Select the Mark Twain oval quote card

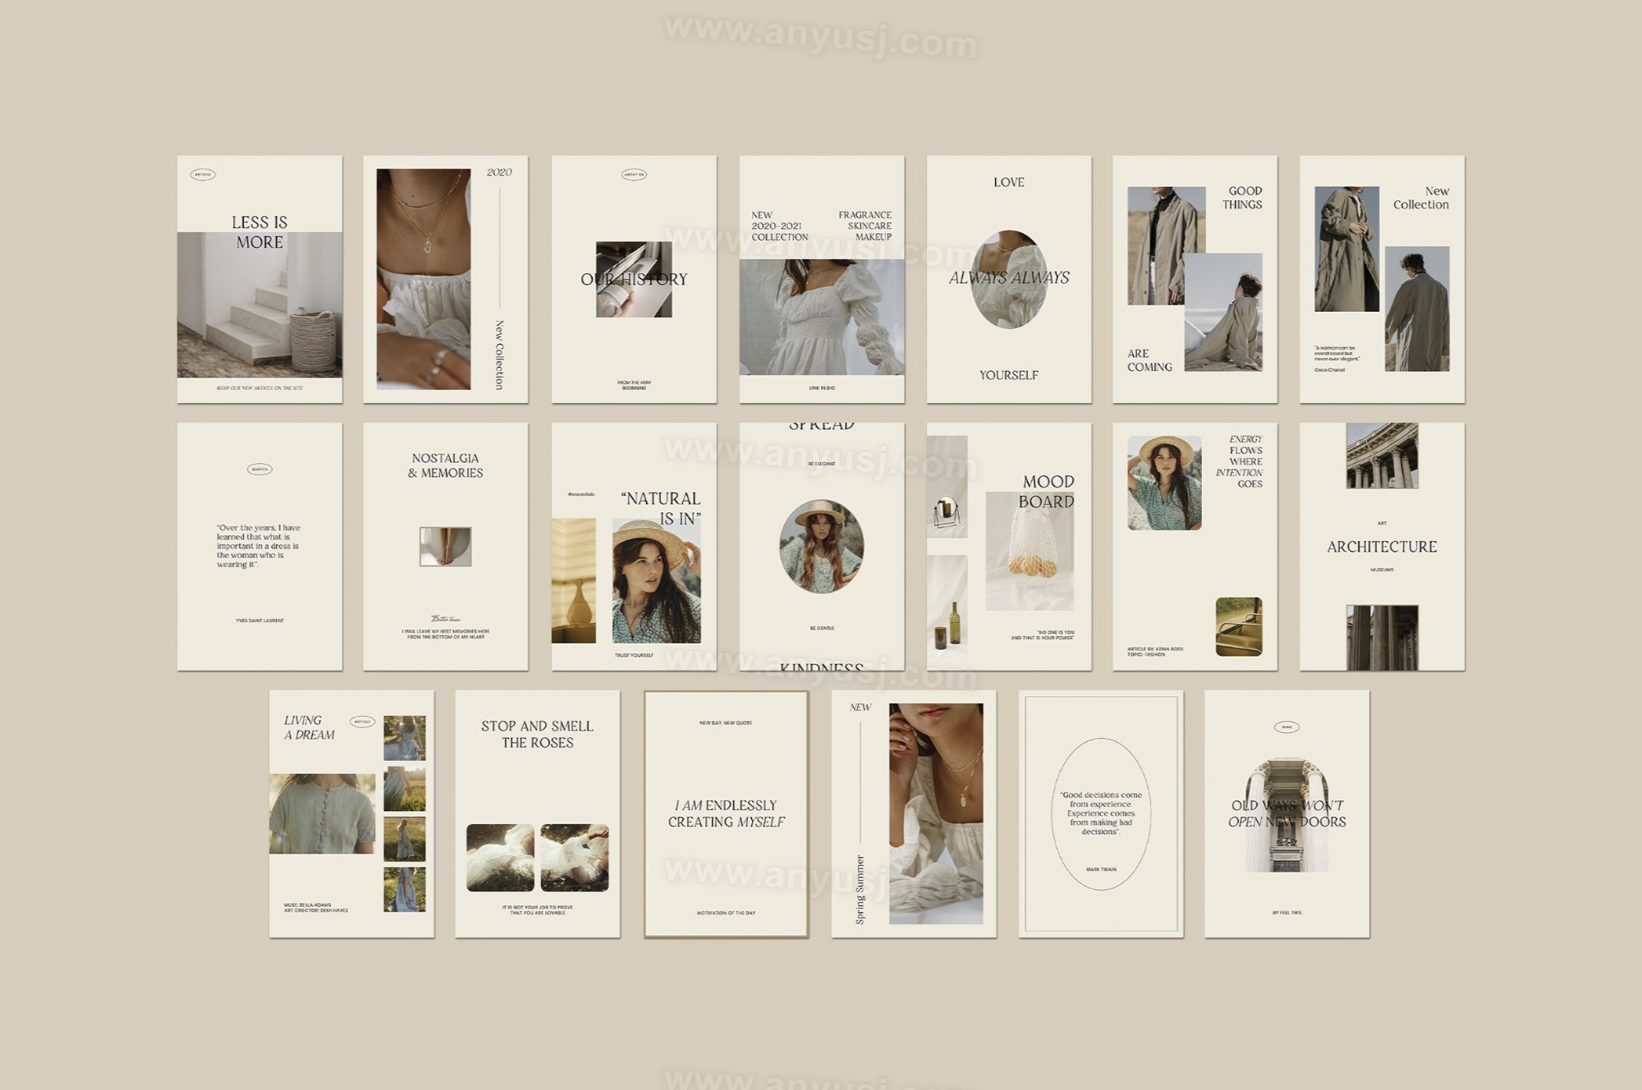pyautogui.click(x=1101, y=814)
